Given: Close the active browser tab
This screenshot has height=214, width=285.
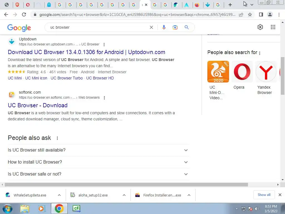Looking at the screenshot, I should pyautogui.click(x=146, y=5).
